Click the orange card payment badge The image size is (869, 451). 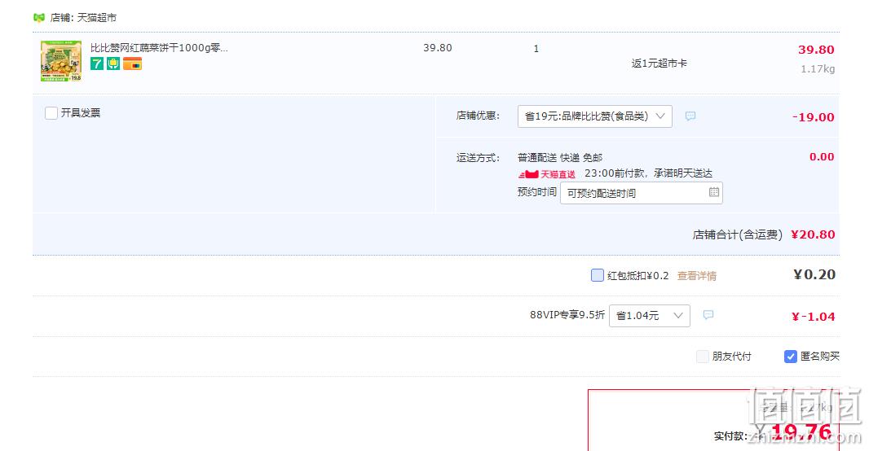(x=132, y=63)
